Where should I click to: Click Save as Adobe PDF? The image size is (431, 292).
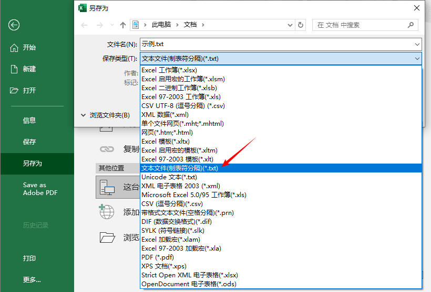pos(40,189)
